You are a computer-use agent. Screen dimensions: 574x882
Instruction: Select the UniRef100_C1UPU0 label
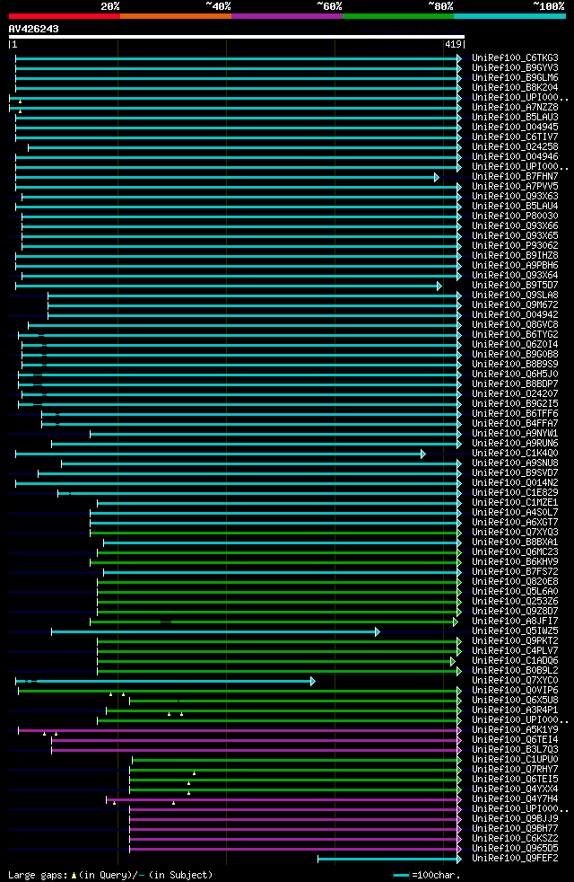pyautogui.click(x=515, y=761)
